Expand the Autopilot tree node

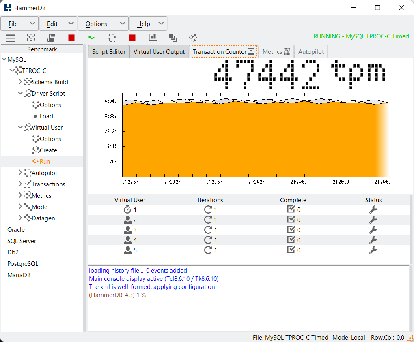pos(20,173)
